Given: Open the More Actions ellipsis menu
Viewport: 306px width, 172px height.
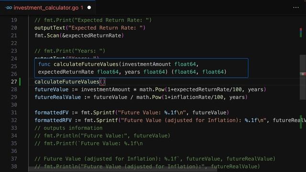Looking at the screenshot, I should pyautogui.click(x=295, y=8).
